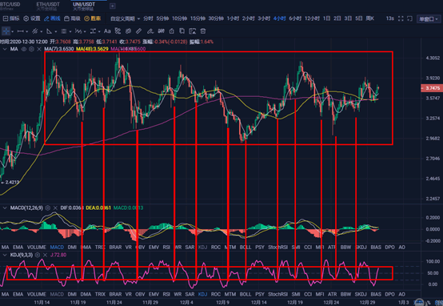The image size is (443, 306).
Task: Expand horizontal line tool dropdown arrow
Action: click(x=27, y=31)
